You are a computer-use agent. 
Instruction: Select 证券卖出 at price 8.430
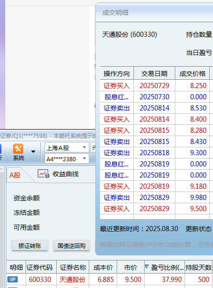[x=156, y=142]
